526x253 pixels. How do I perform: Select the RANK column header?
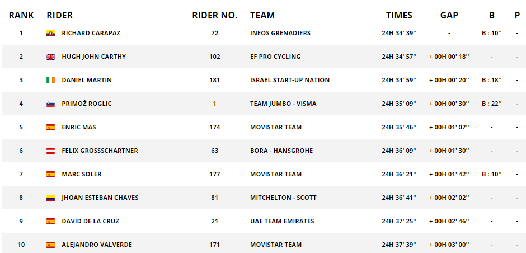click(21, 16)
